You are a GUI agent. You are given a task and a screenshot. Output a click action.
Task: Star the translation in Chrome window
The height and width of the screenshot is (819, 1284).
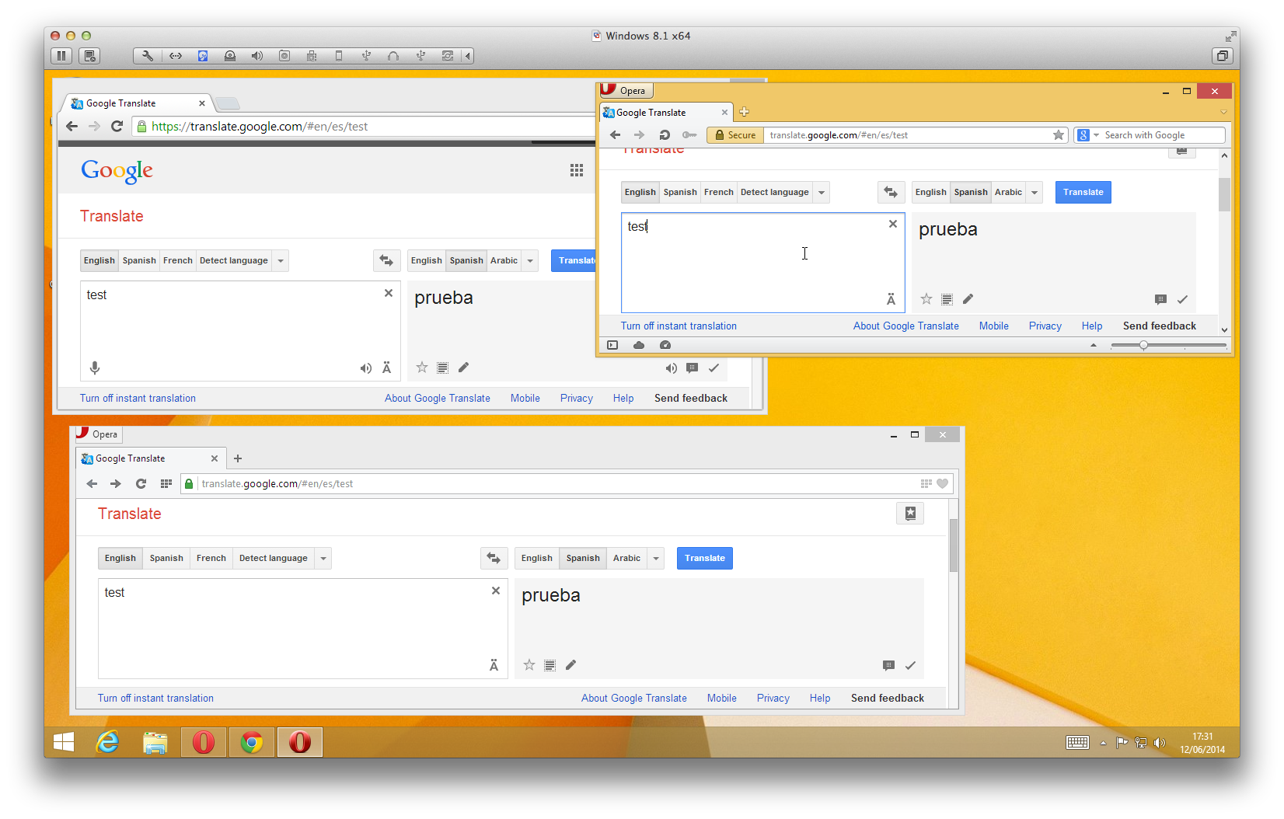(422, 368)
